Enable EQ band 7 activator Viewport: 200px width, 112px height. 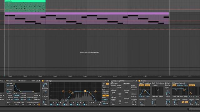91,105
